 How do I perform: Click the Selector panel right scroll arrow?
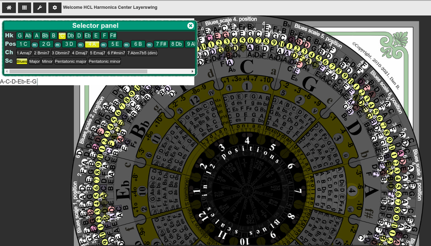(193, 71)
